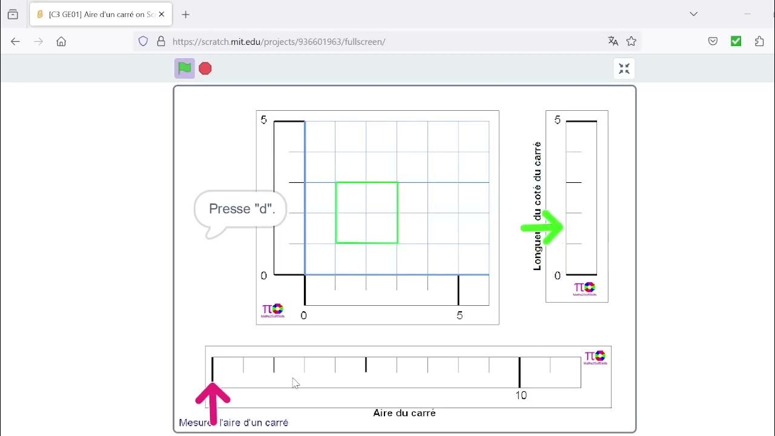Click the 'Aire du carré' label
Image resolution: width=775 pixels, height=436 pixels.
(404, 413)
